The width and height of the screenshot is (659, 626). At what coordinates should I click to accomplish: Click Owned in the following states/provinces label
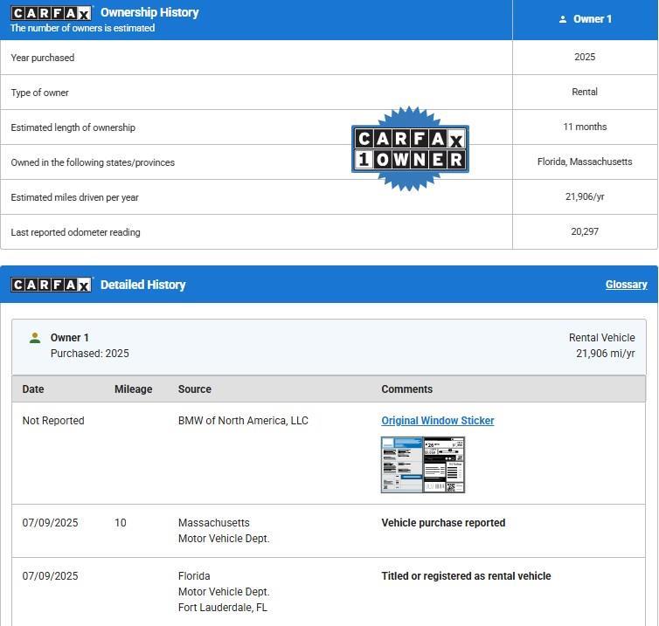pos(93,162)
